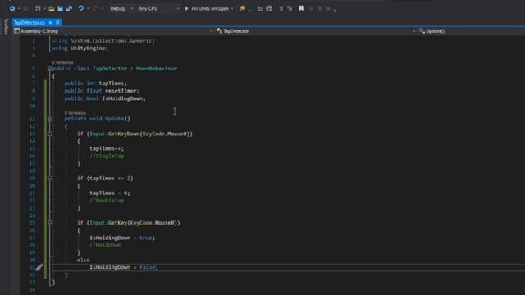Click the references CodeLens above class TapDetector

click(62, 62)
